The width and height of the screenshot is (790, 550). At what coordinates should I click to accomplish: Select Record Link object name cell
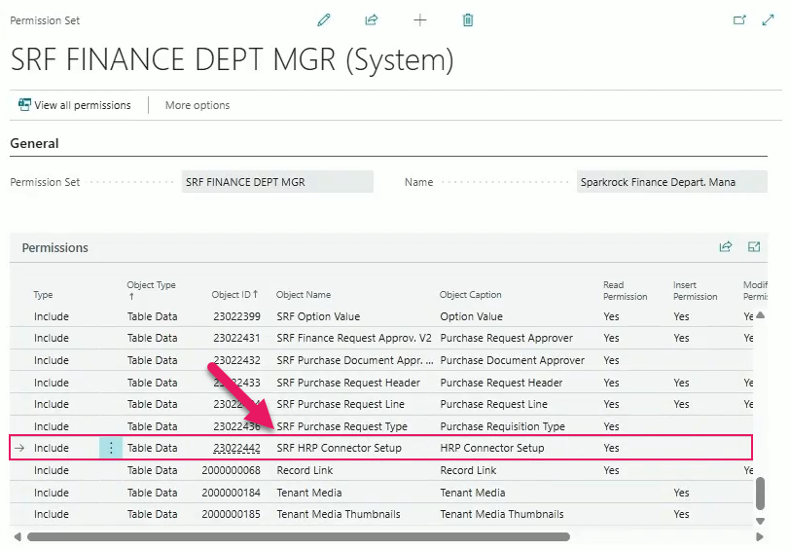pos(305,470)
